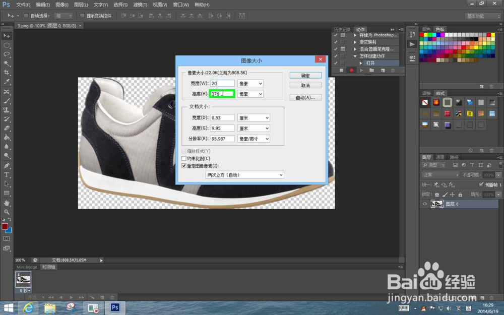This screenshot has width=504, height=315.
Task: Click the 分辨率(R) input field
Action: [x=222, y=139]
